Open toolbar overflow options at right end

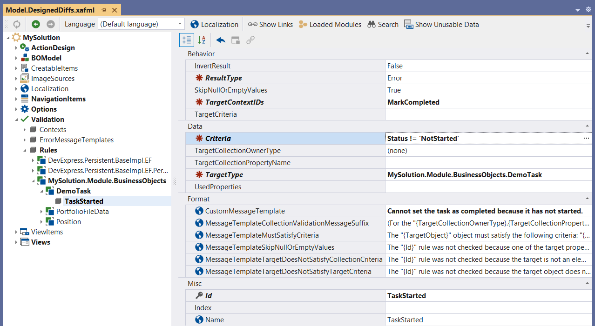click(588, 25)
